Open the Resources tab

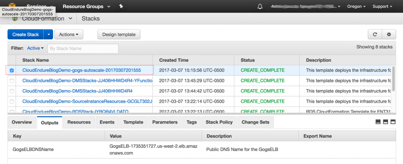pyautogui.click(x=79, y=122)
